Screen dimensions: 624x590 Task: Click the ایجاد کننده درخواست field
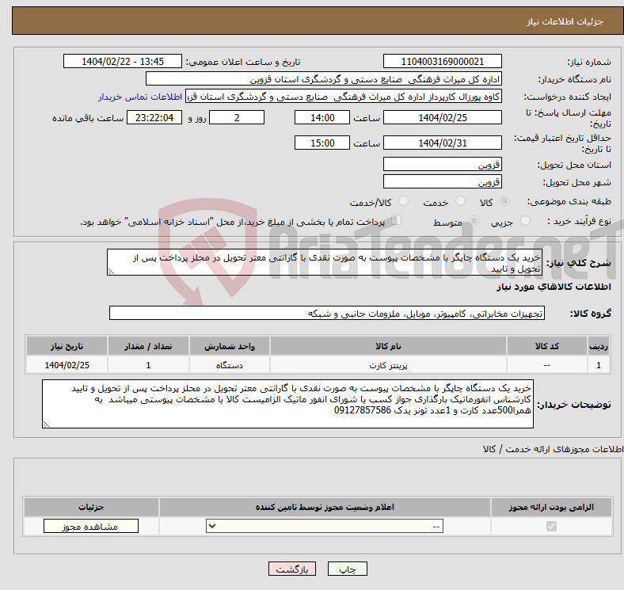344,97
